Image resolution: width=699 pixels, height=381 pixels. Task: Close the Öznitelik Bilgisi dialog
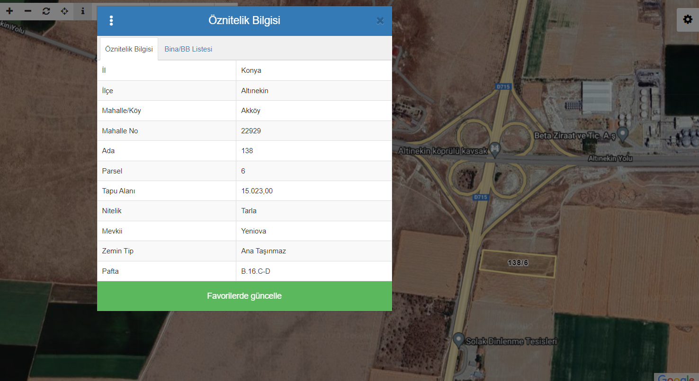[380, 21]
